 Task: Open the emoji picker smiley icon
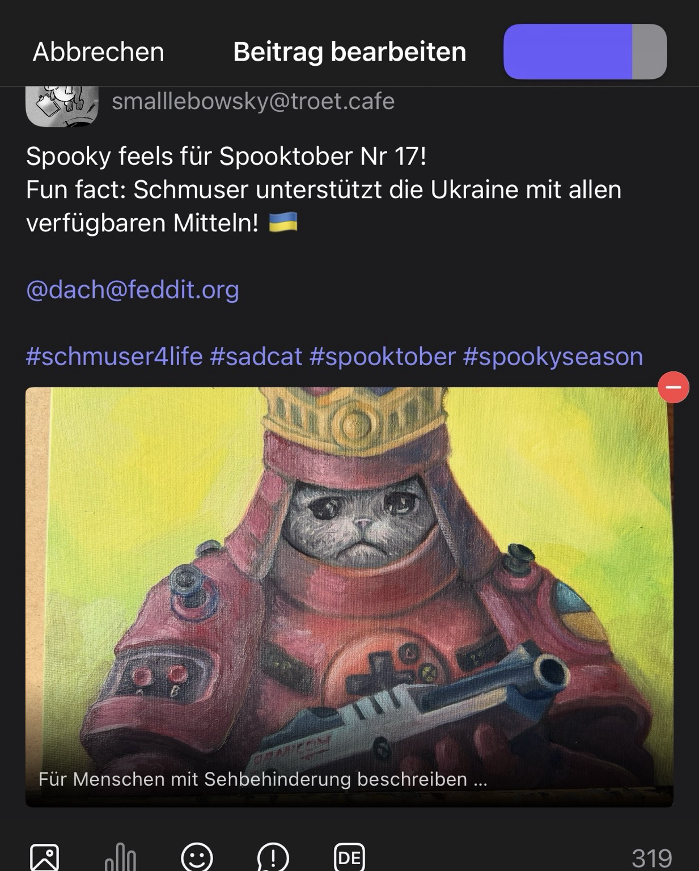point(197,857)
